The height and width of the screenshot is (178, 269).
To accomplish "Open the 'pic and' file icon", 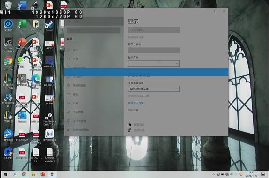I will pos(50,81).
